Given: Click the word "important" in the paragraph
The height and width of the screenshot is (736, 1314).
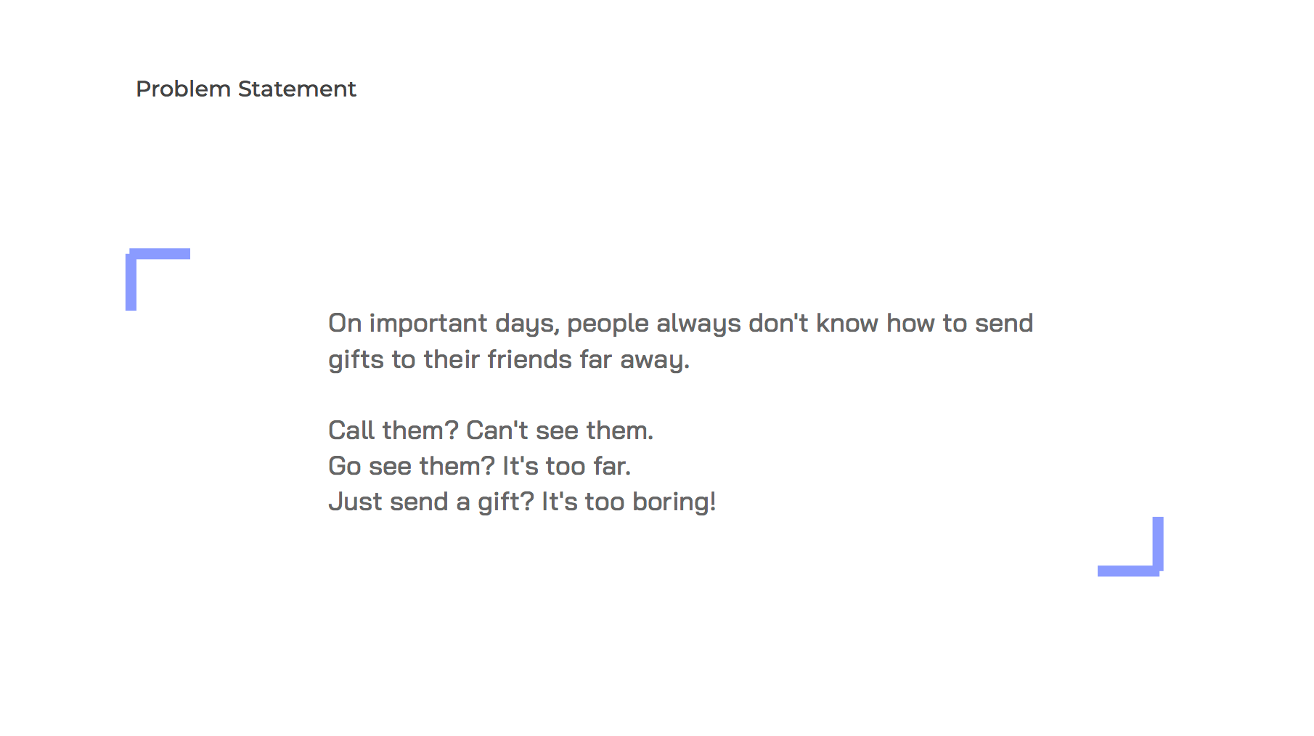Looking at the screenshot, I should pyautogui.click(x=428, y=324).
